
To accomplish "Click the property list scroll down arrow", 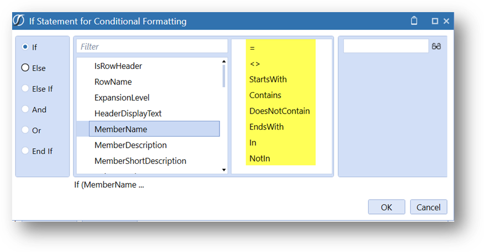I will click(224, 170).
